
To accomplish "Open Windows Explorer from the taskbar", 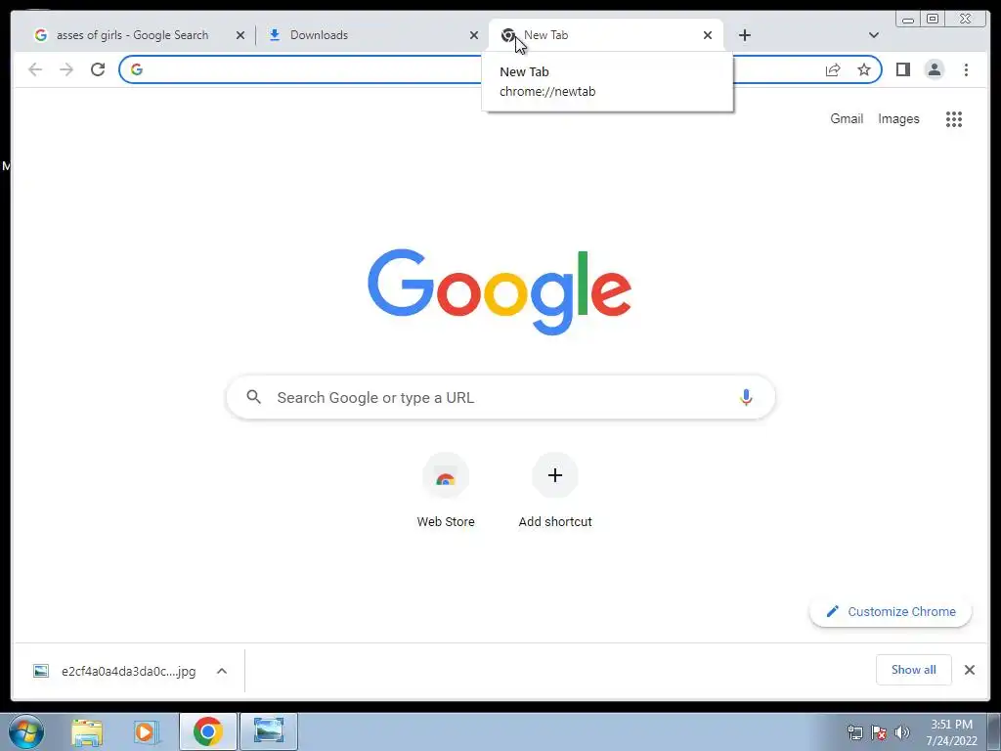I will tap(87, 731).
